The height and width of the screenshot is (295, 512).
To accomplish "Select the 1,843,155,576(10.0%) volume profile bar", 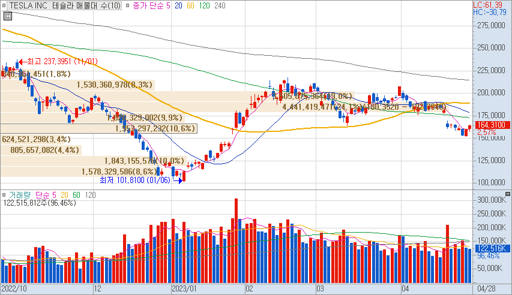I will point(94,161).
